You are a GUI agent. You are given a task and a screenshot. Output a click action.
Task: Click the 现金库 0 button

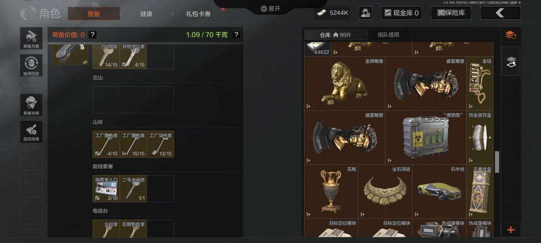point(402,13)
